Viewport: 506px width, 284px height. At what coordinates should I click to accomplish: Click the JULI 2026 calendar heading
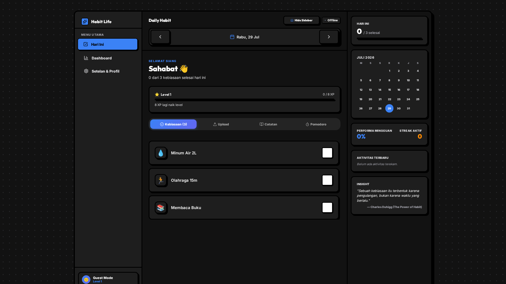pyautogui.click(x=366, y=57)
